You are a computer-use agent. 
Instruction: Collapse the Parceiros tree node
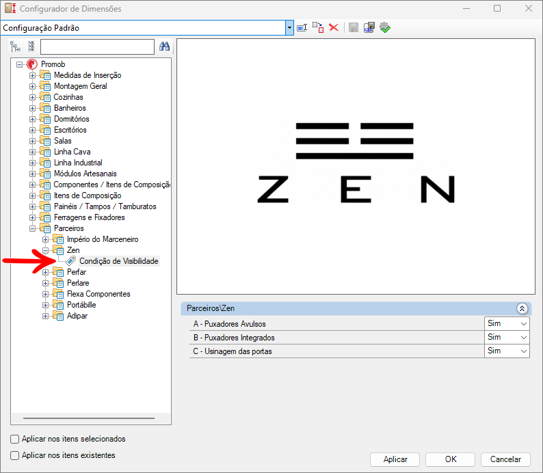[x=32, y=228]
